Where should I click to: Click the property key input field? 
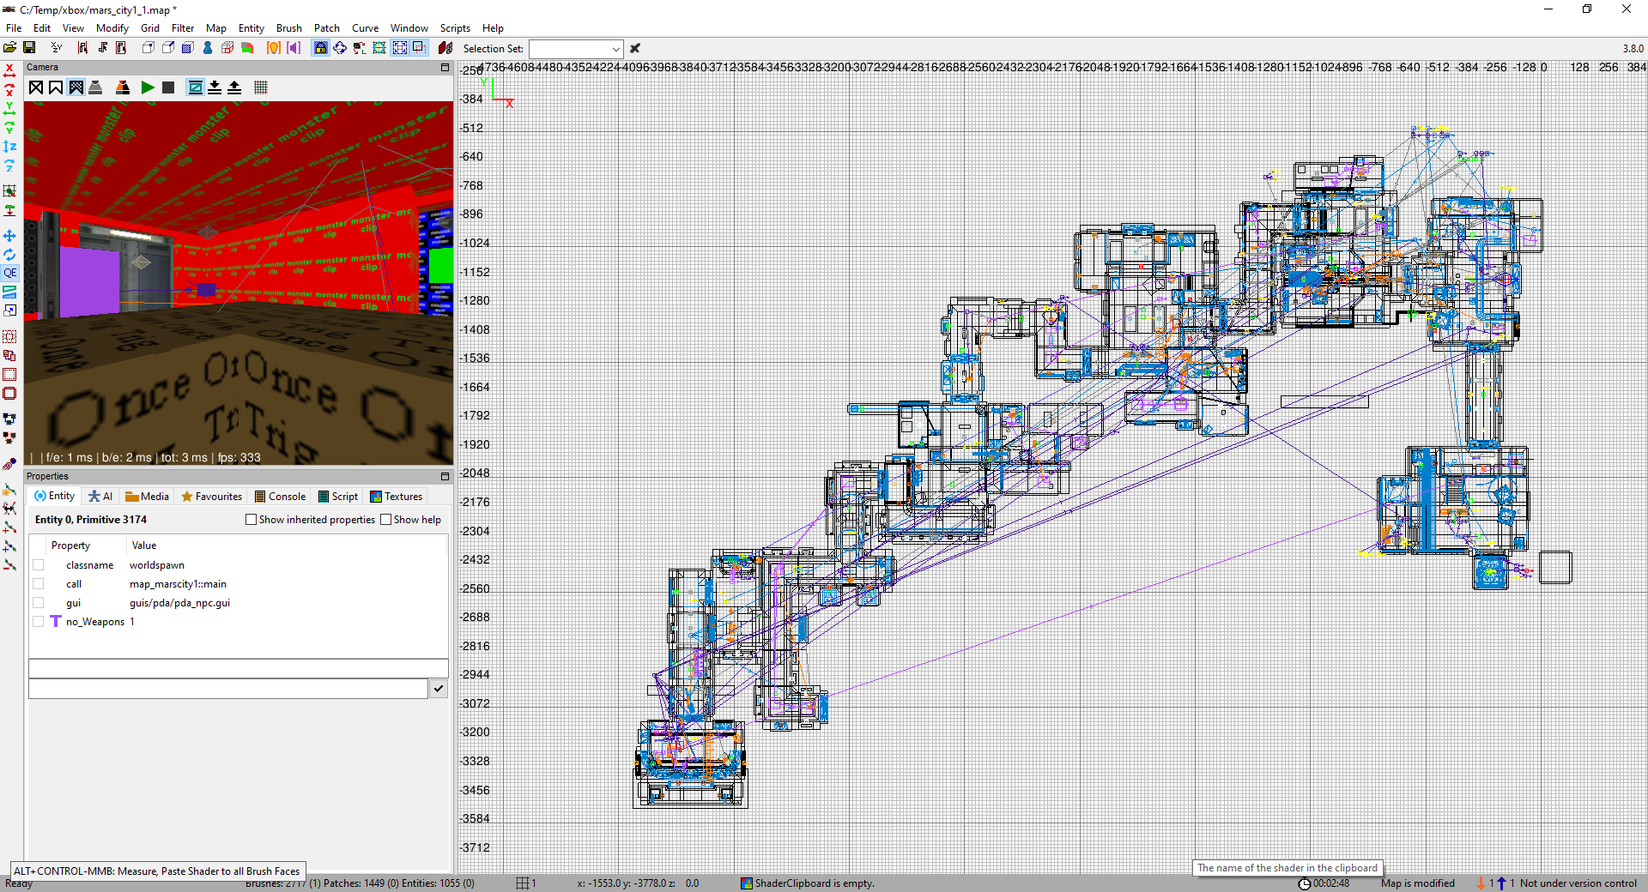239,668
